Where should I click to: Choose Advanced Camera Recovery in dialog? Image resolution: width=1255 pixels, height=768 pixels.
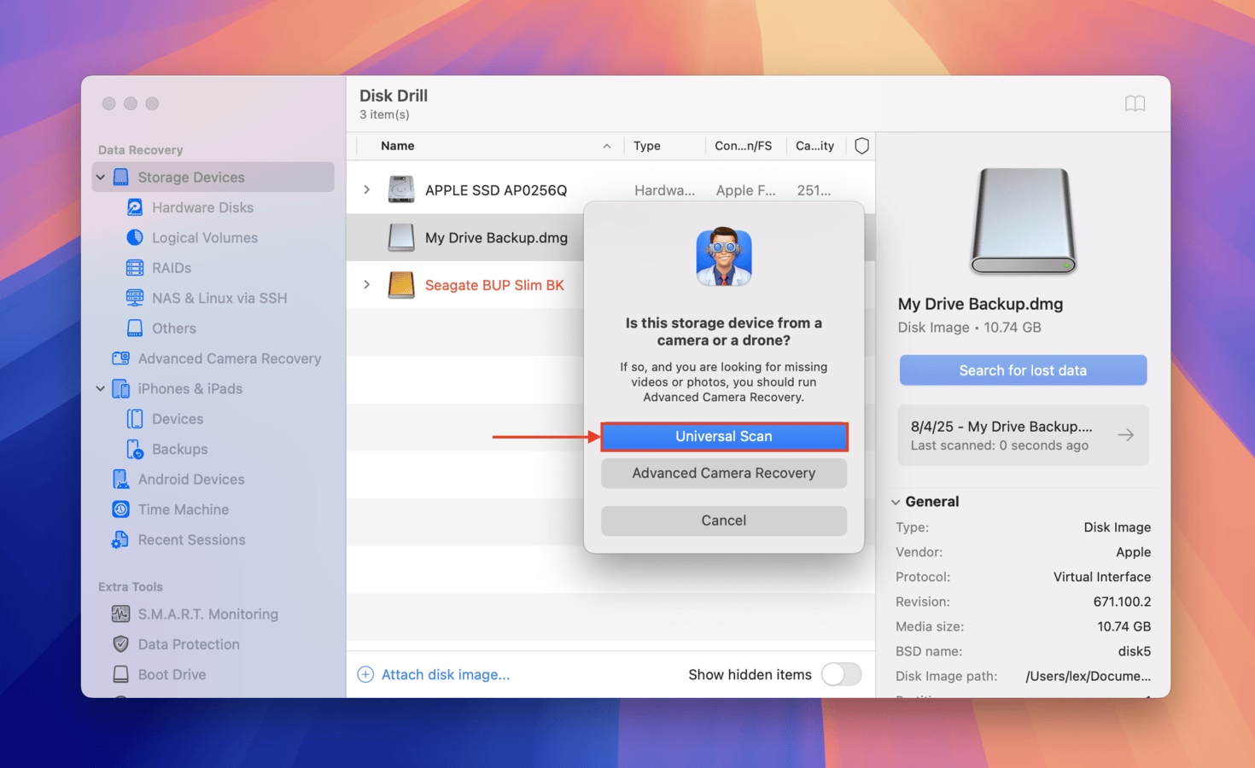[x=724, y=473]
